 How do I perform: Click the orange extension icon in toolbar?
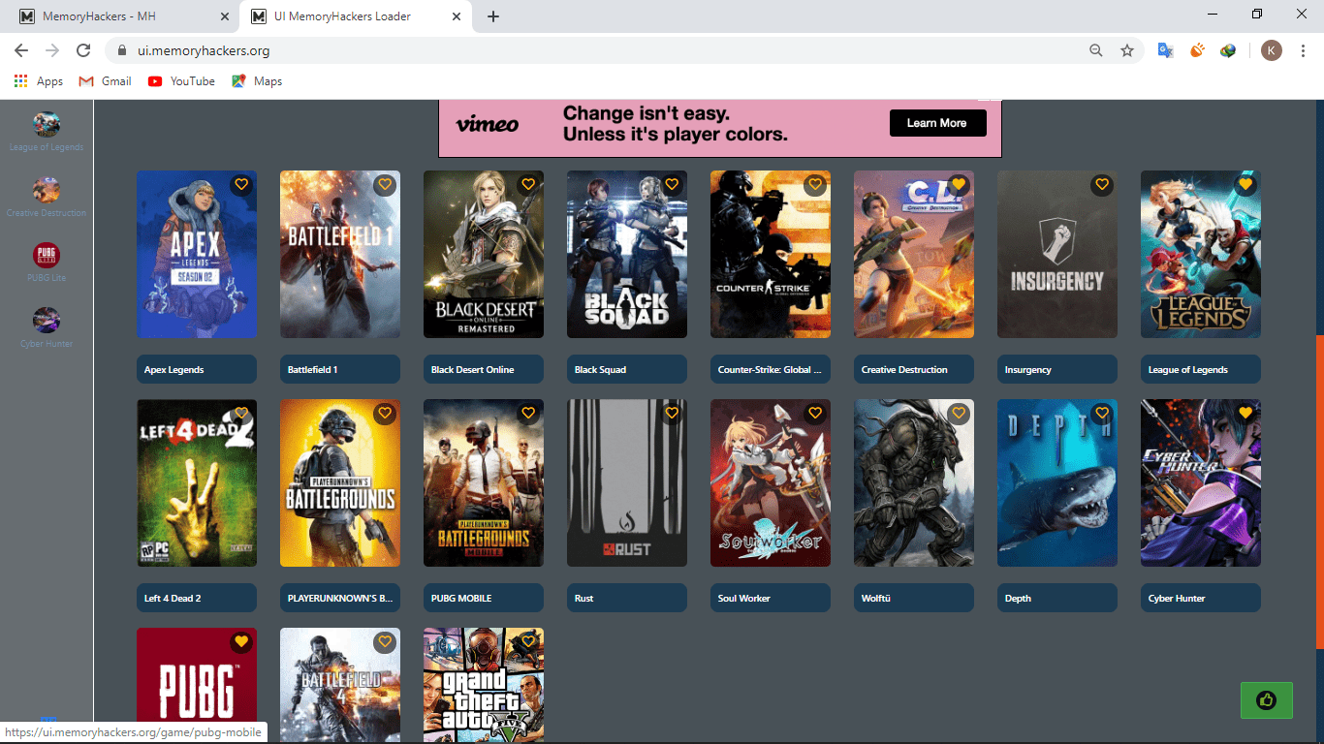point(1197,50)
